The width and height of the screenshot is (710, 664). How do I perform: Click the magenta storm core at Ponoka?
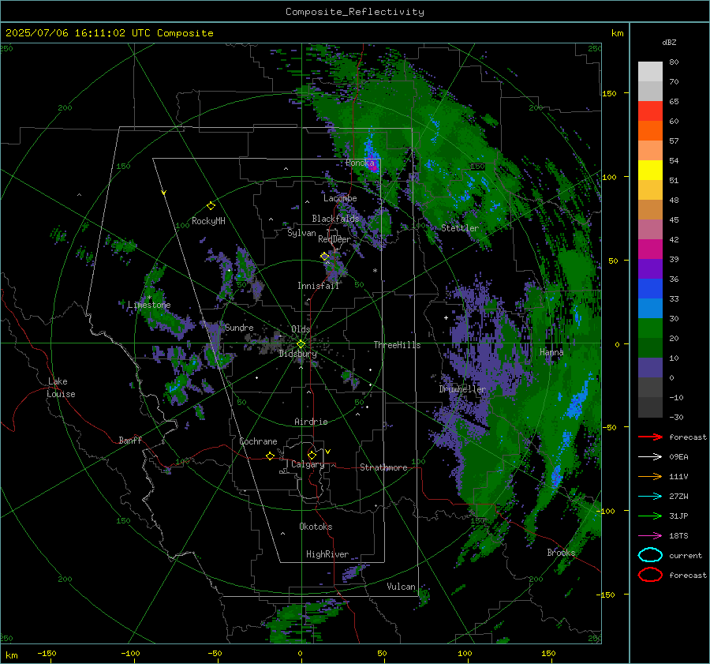pyautogui.click(x=372, y=166)
